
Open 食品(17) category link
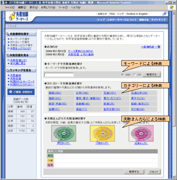[x=82, y=109]
